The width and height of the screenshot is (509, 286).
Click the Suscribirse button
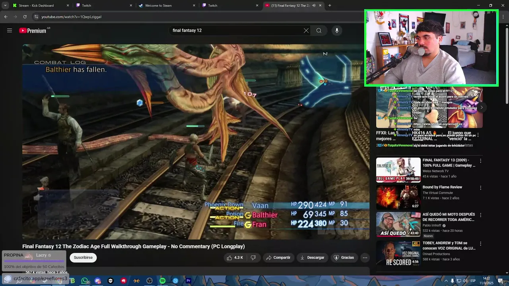[83, 258]
